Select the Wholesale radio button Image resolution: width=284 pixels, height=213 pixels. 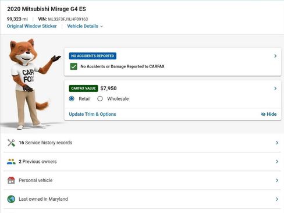100,99
